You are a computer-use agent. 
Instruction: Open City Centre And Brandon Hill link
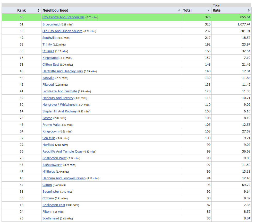(x=63, y=17)
